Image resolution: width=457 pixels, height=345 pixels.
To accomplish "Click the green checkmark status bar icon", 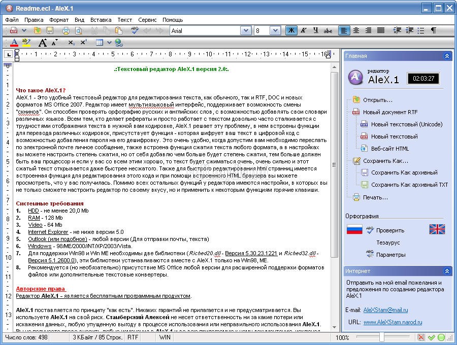I will (x=431, y=337).
